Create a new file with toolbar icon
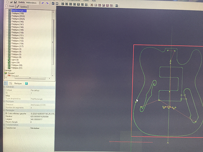203x152 pixels. point(7,2)
